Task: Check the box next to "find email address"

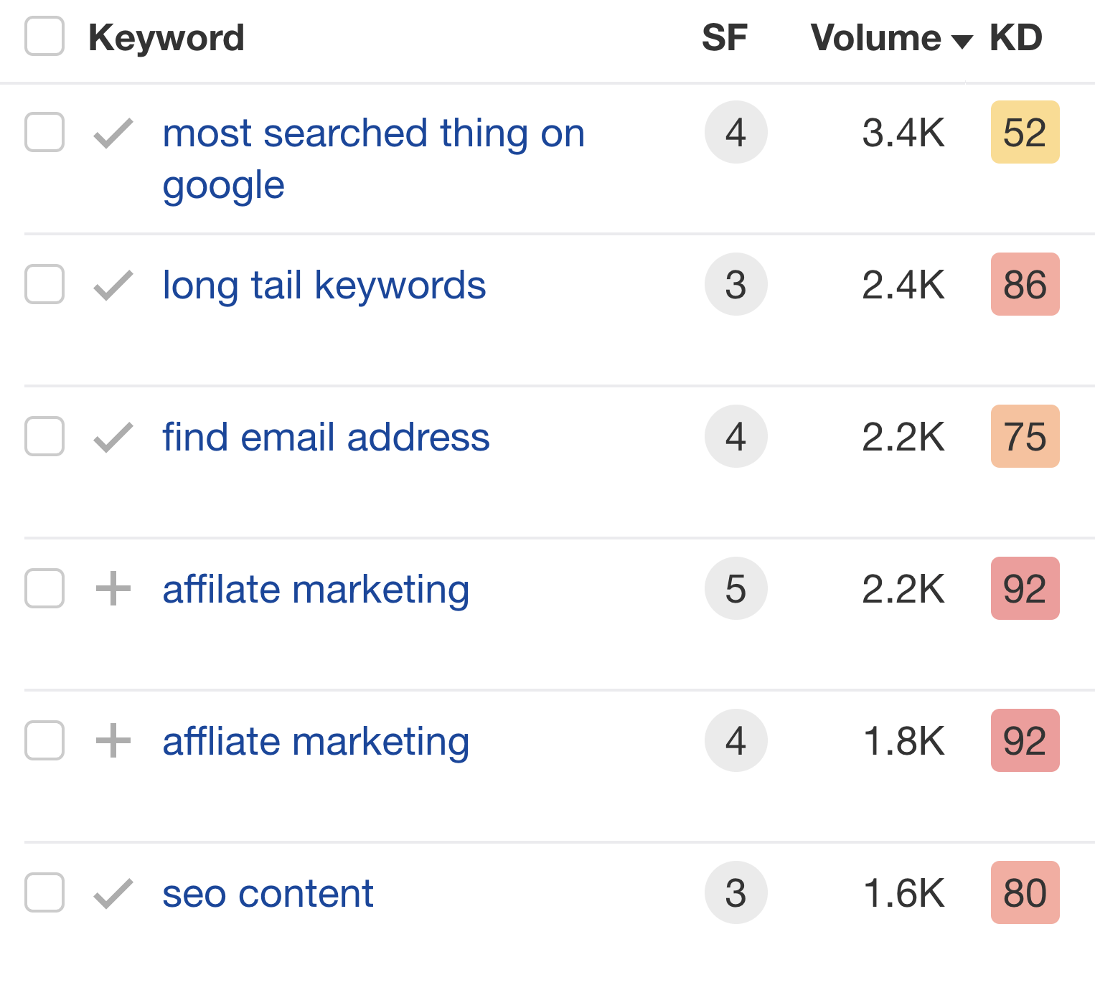Action: click(44, 437)
